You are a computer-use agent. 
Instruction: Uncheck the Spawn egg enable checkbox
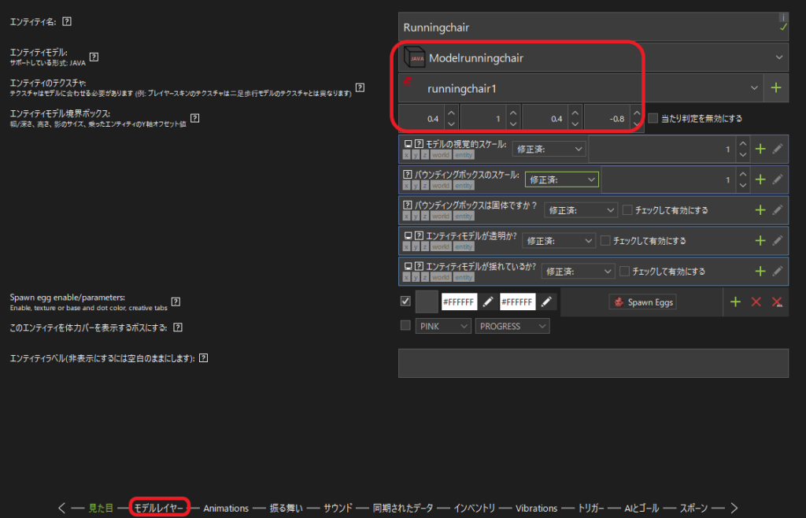click(x=405, y=301)
